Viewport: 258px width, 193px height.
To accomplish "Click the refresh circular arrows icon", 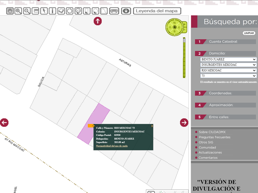I will [70, 11].
